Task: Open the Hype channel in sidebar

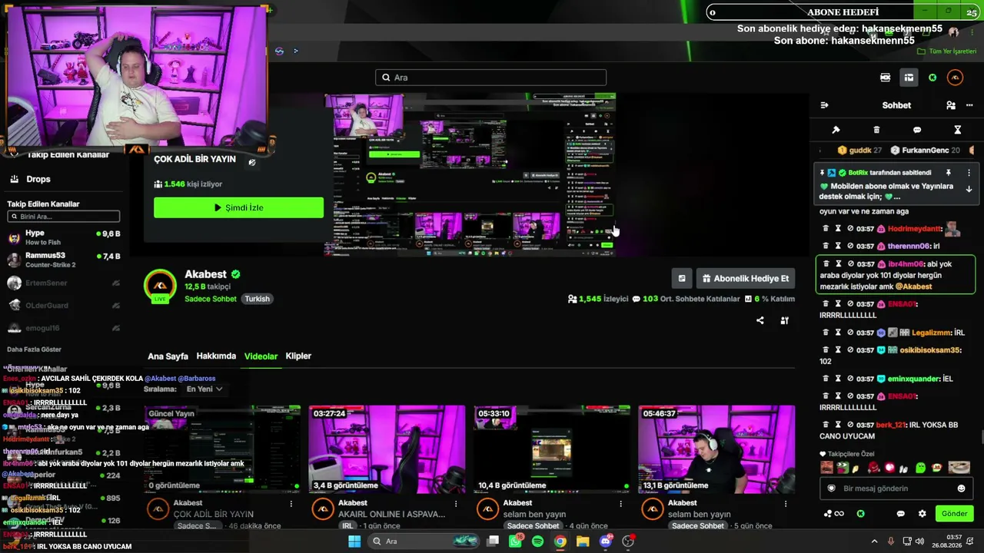Action: [x=64, y=237]
